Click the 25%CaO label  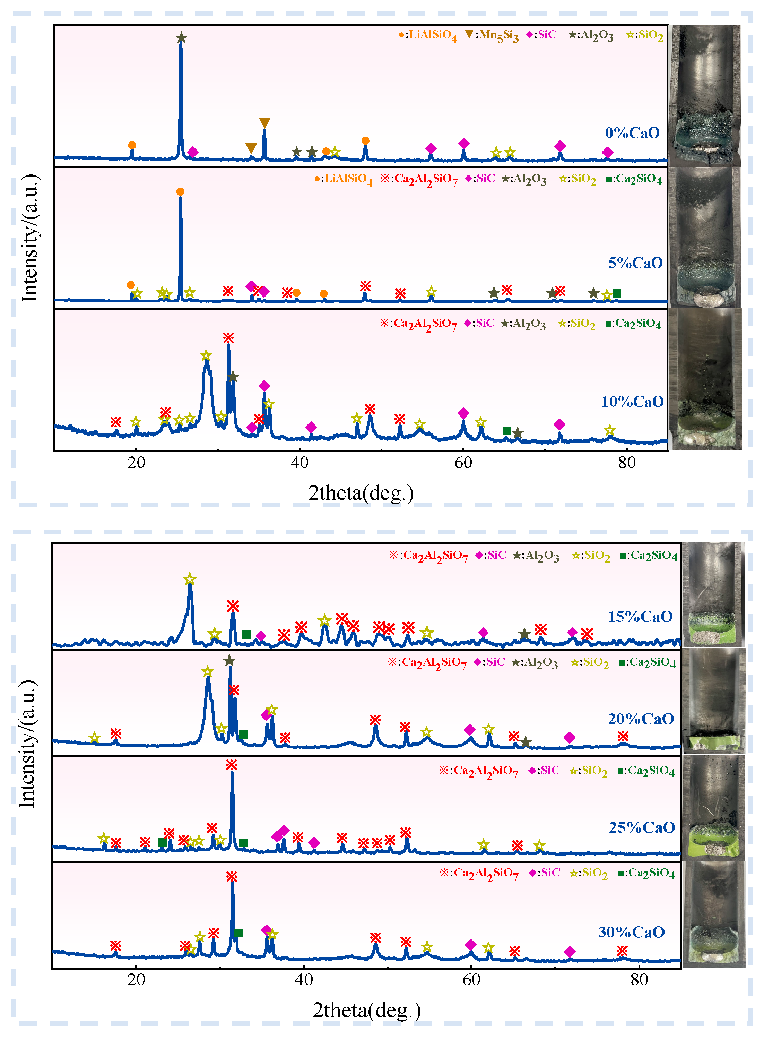coord(642,827)
